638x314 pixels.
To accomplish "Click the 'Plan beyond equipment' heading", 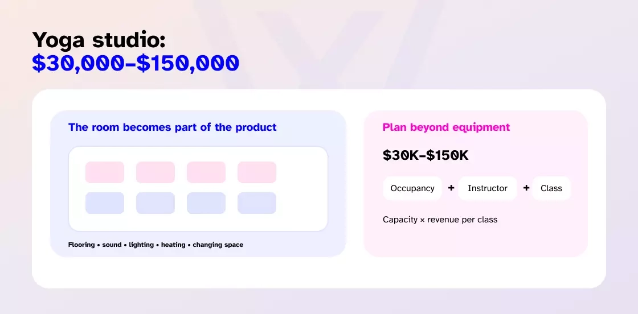I will coord(446,127).
